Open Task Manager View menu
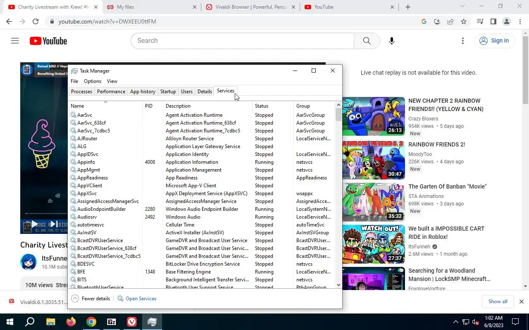Image resolution: width=529 pixels, height=330 pixels. tap(112, 81)
